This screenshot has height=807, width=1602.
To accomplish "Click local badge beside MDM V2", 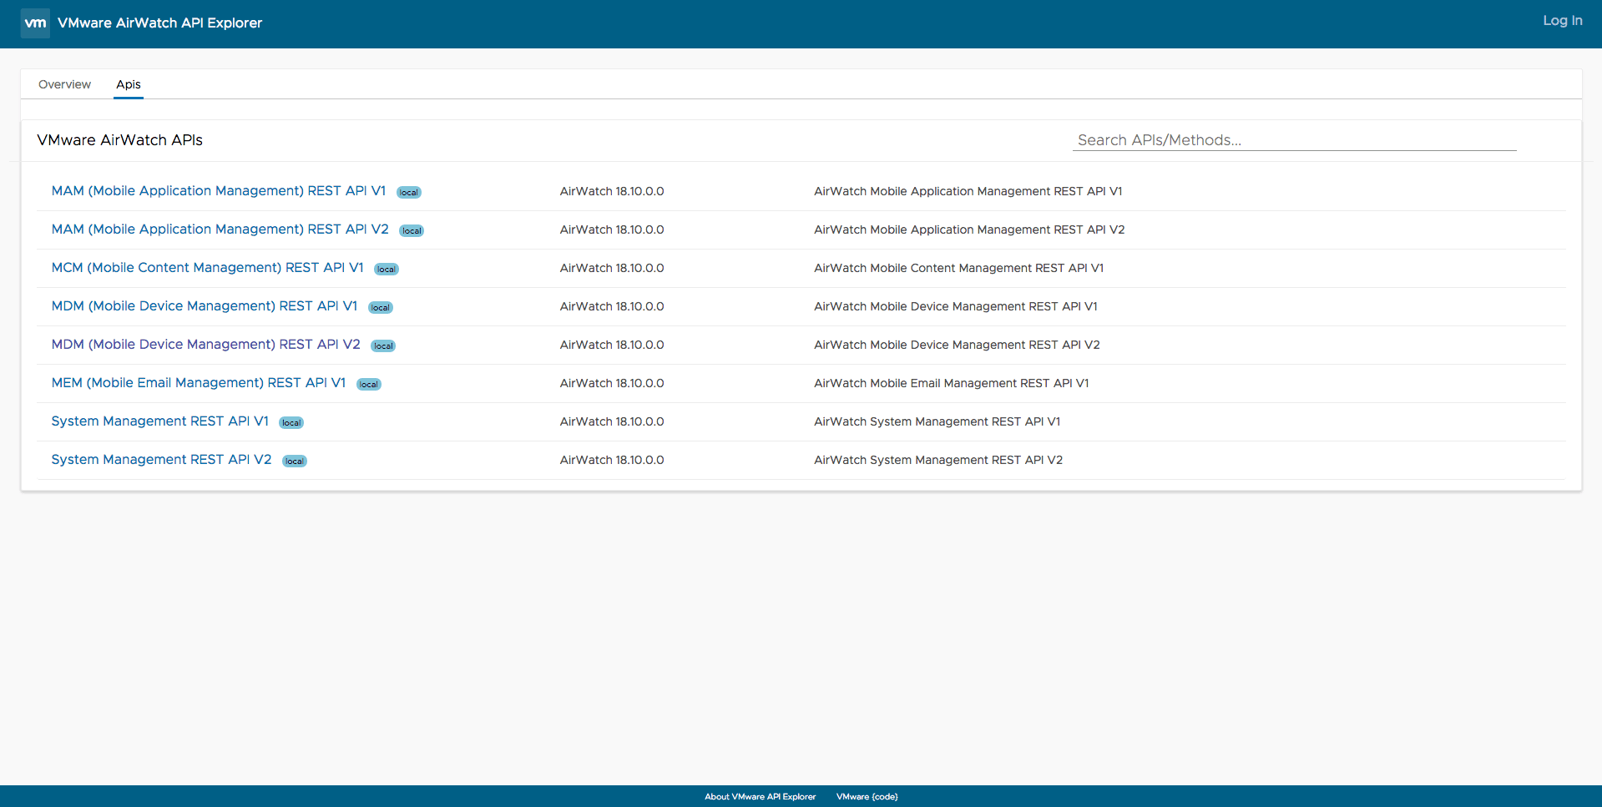I will click(x=383, y=346).
